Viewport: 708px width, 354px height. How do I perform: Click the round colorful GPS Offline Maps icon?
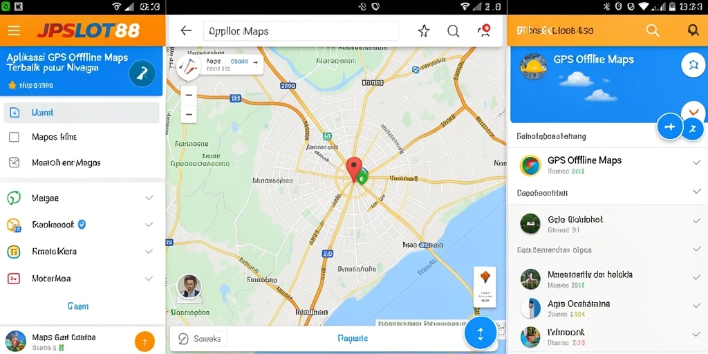click(x=530, y=165)
